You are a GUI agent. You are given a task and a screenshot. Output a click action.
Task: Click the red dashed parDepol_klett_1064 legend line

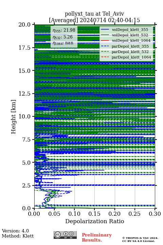click(105, 57)
